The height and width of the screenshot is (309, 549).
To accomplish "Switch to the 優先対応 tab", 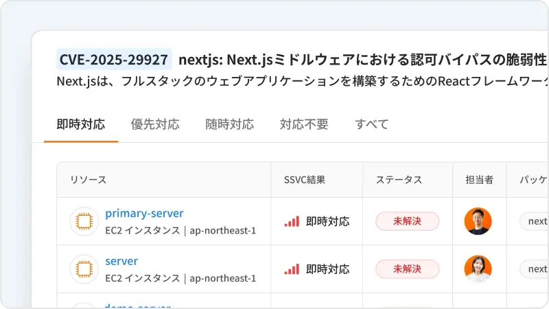I will coord(155,124).
